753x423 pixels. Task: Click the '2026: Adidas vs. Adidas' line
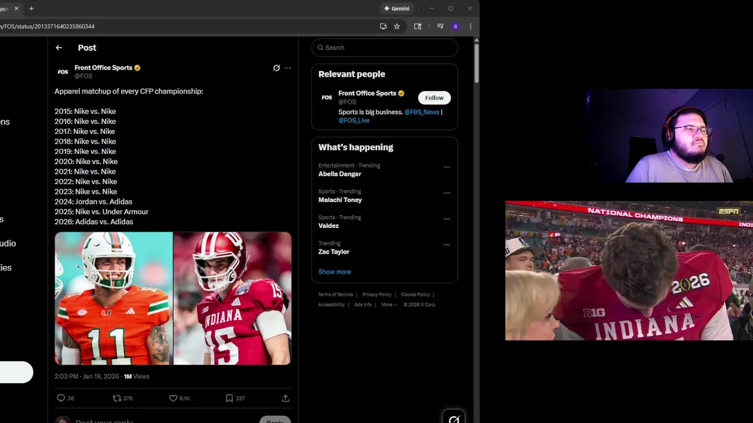[x=94, y=221]
